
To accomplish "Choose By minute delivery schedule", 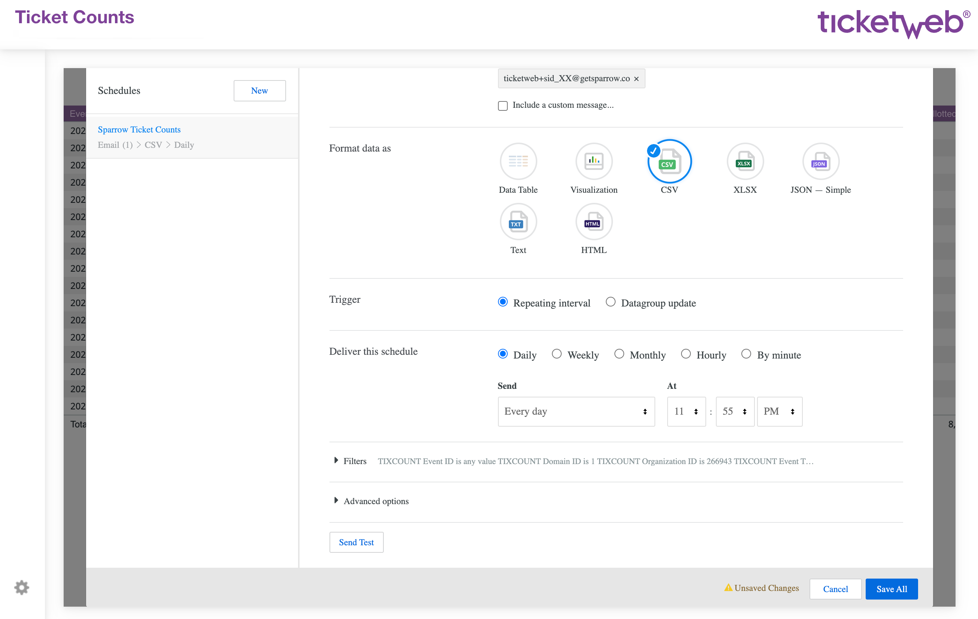I will pos(746,354).
